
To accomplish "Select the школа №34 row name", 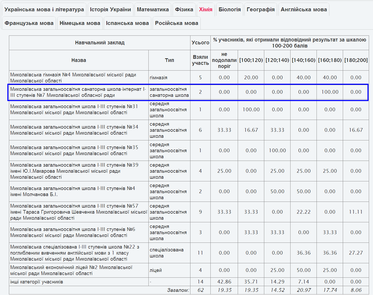I will tap(74, 130).
